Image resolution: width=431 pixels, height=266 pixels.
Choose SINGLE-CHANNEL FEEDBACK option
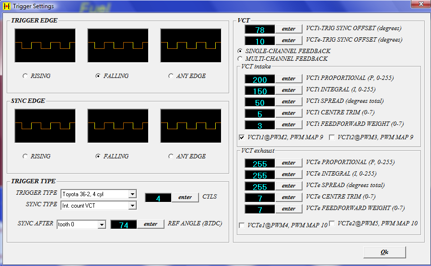click(x=240, y=51)
